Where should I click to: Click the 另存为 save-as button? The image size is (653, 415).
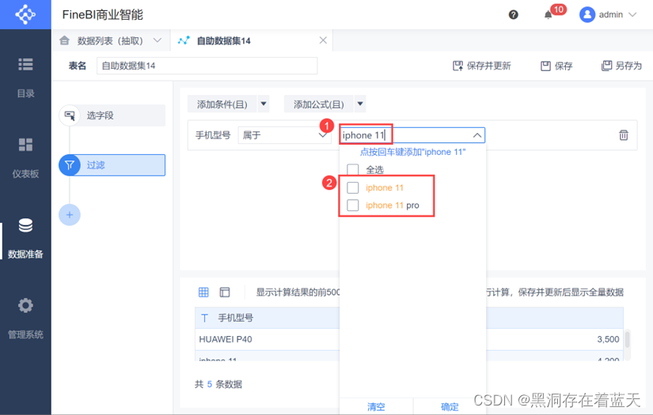tap(621, 66)
